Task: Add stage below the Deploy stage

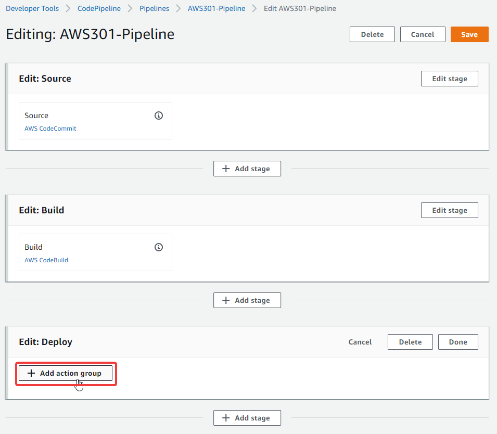Action: [247, 418]
